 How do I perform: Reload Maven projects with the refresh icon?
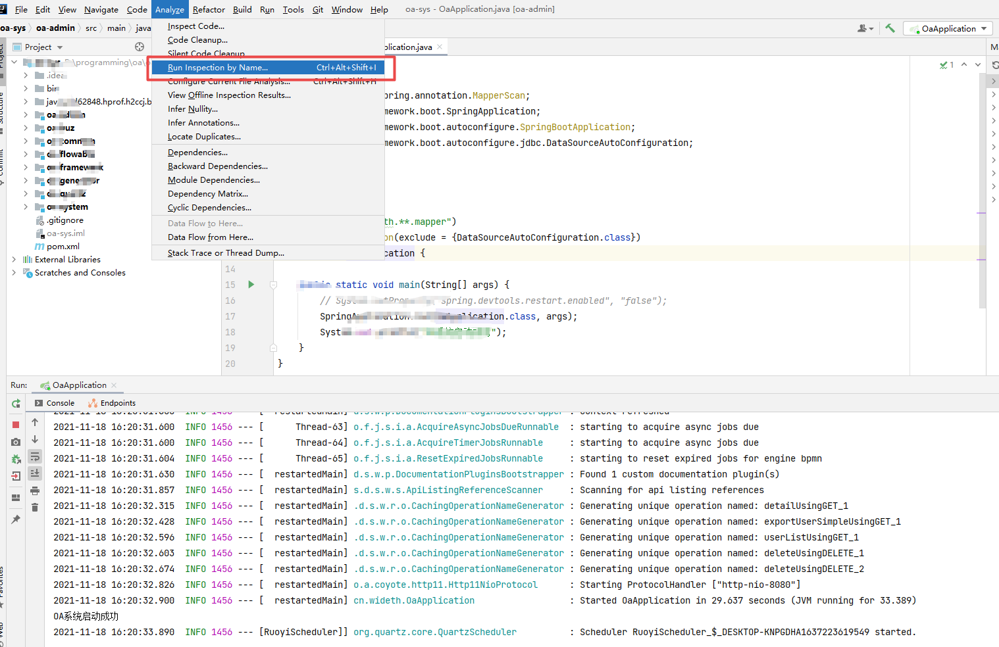995,65
